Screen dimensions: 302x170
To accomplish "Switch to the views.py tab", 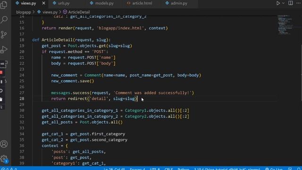I will click(28, 3).
